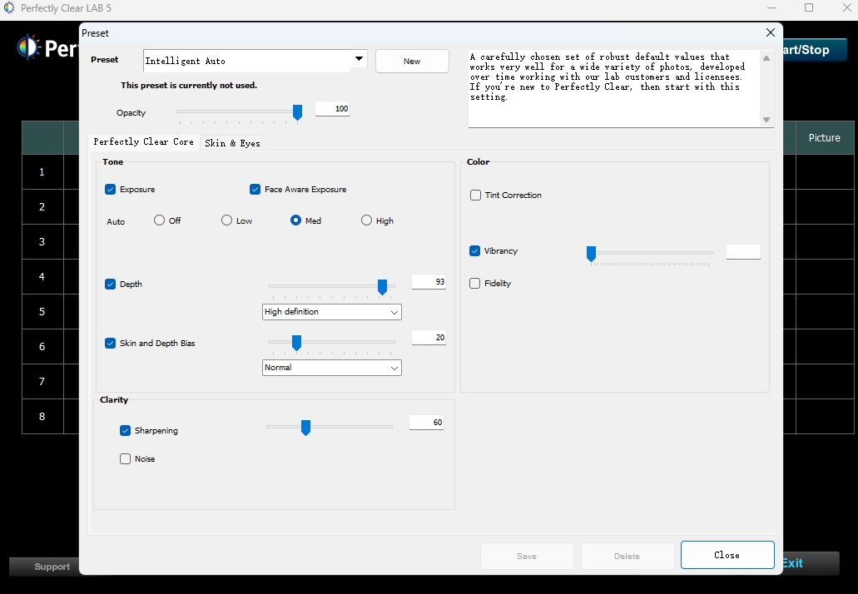Image resolution: width=858 pixels, height=594 pixels.
Task: Select row 1 in main window table
Action: point(42,172)
